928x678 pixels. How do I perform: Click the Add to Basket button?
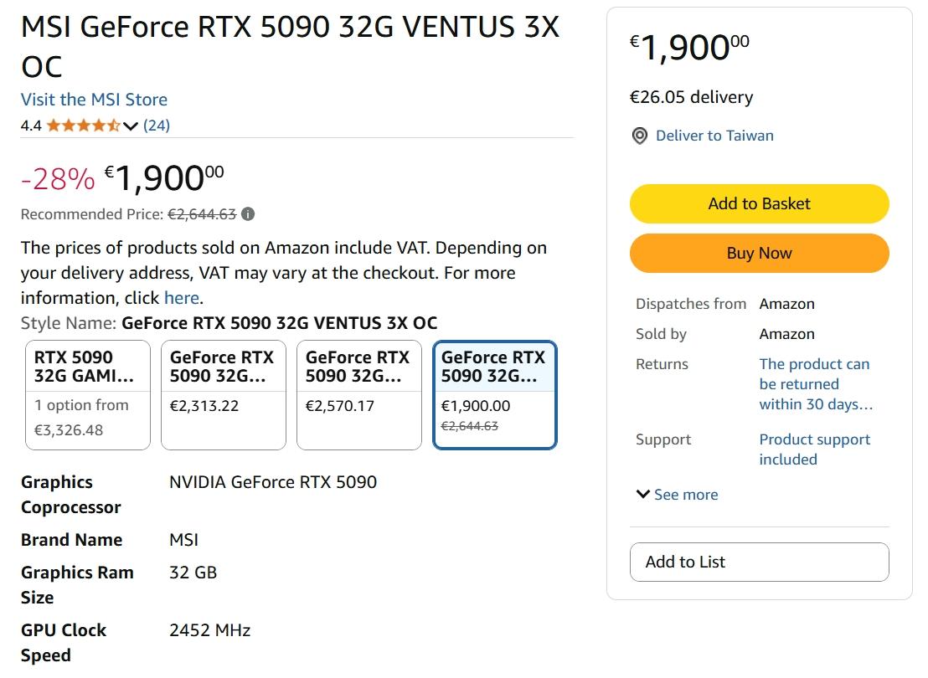click(x=759, y=203)
